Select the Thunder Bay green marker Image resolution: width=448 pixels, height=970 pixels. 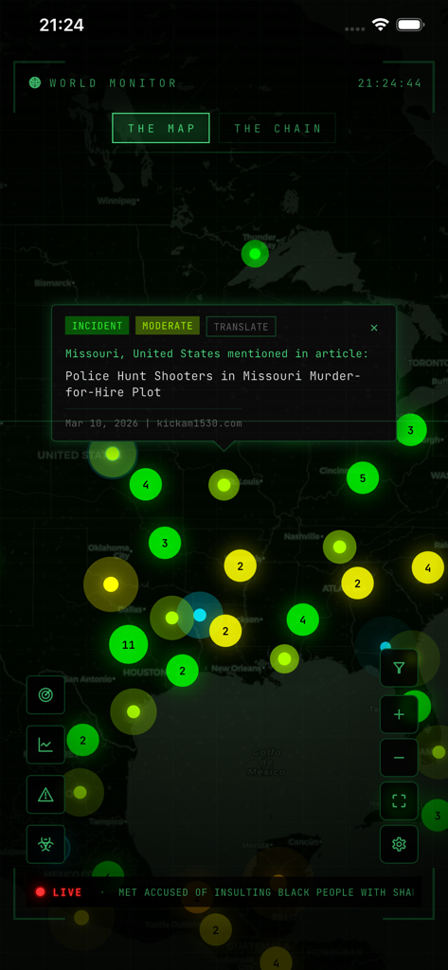(255, 254)
